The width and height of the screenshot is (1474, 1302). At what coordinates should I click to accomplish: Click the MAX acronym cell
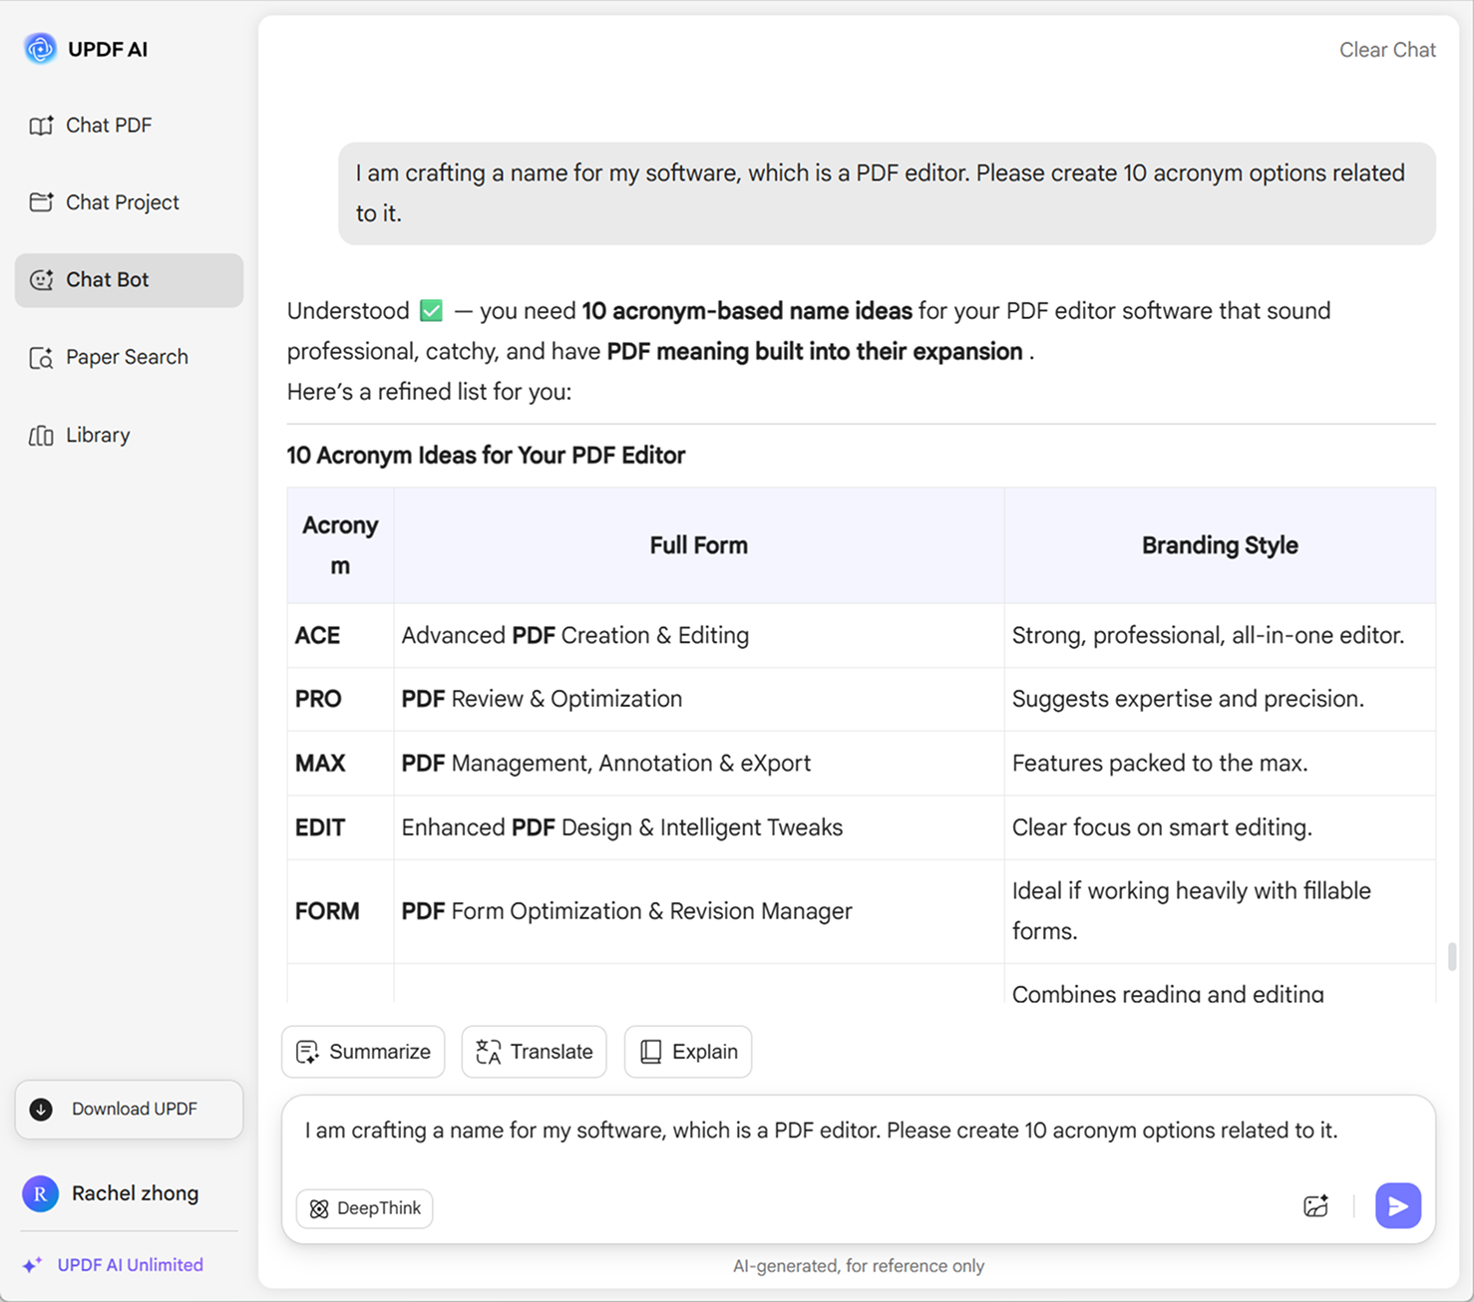340,764
